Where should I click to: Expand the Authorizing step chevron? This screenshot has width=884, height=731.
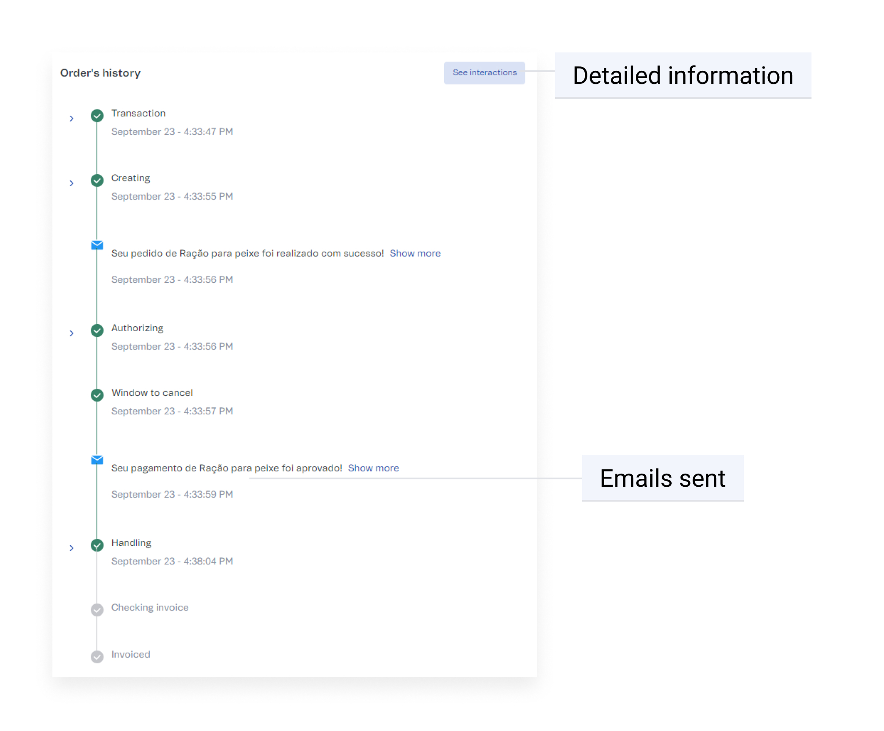pyautogui.click(x=72, y=333)
